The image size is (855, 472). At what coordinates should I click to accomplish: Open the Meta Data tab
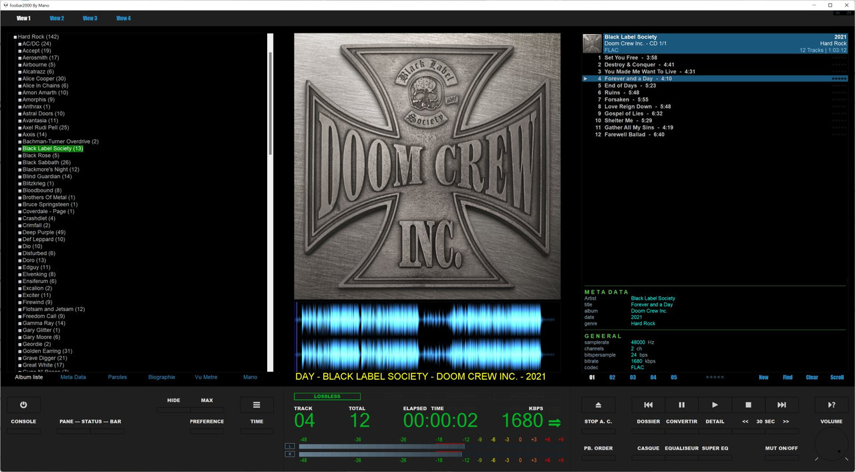click(x=73, y=377)
